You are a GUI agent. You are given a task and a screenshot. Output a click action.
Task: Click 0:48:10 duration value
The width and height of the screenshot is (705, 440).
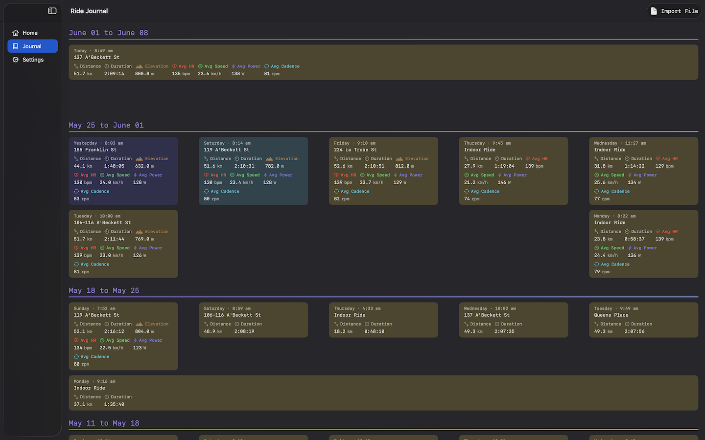click(374, 331)
